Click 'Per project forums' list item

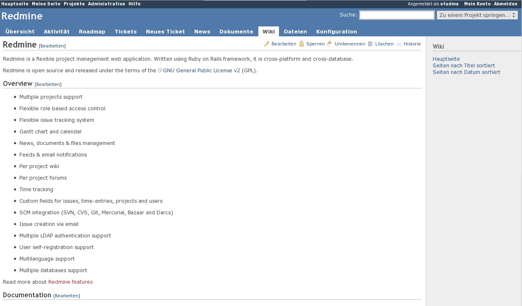(x=43, y=178)
